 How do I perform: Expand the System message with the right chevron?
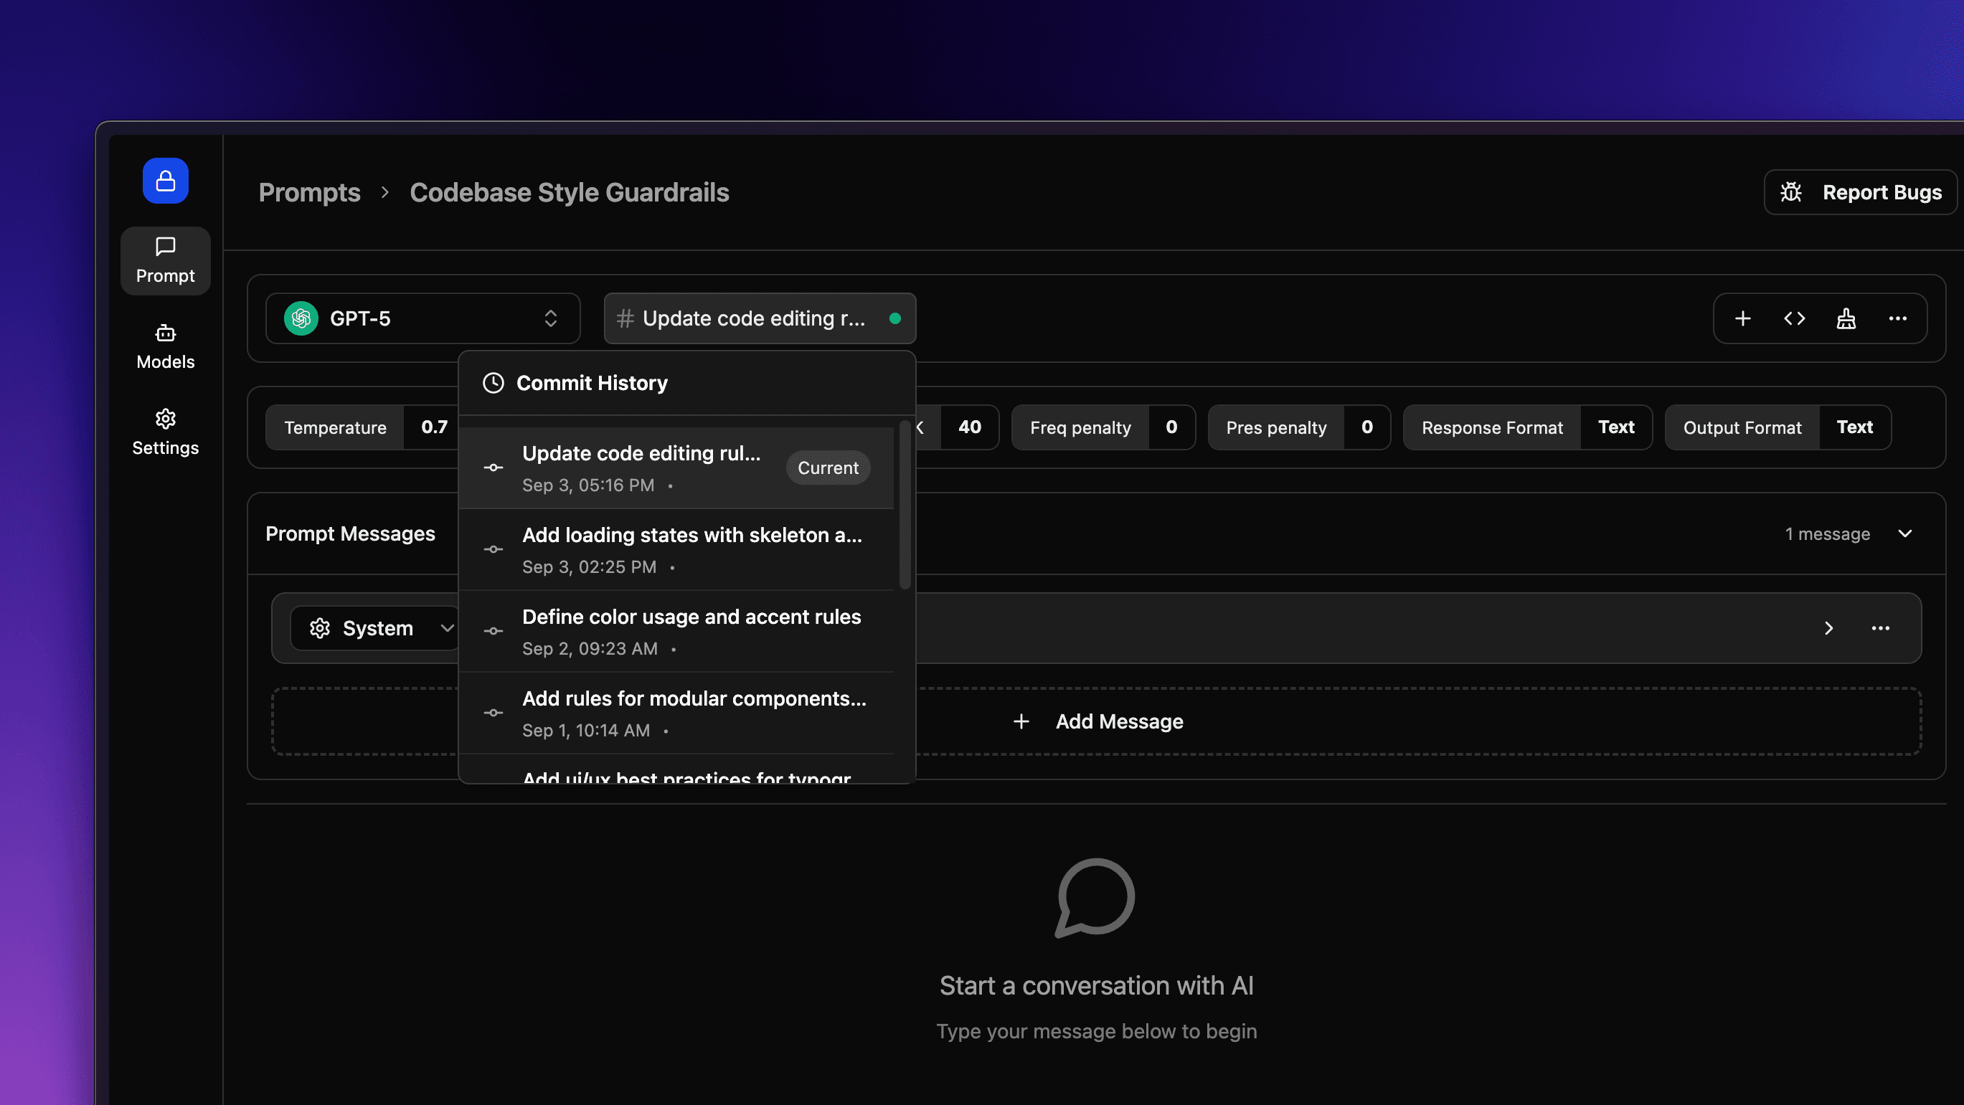(1828, 629)
